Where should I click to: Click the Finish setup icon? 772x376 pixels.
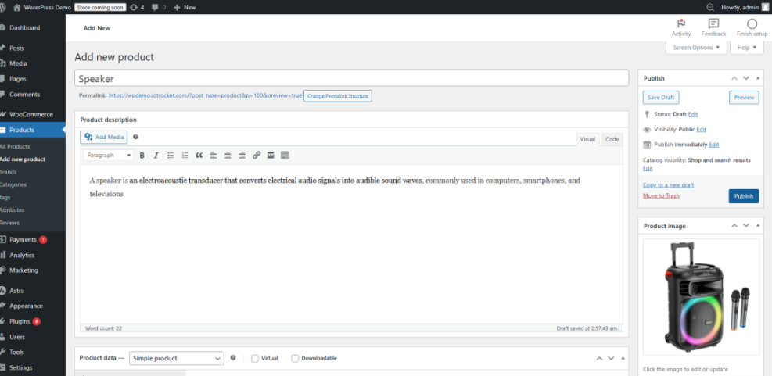[x=752, y=27]
